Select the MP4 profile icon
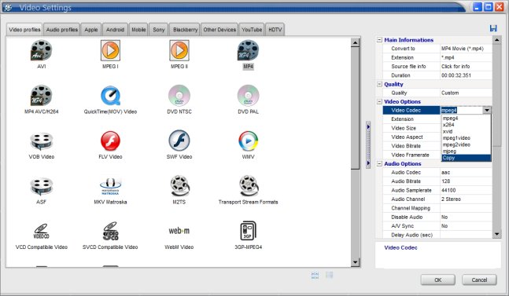The width and height of the screenshot is (509, 296). (x=248, y=50)
